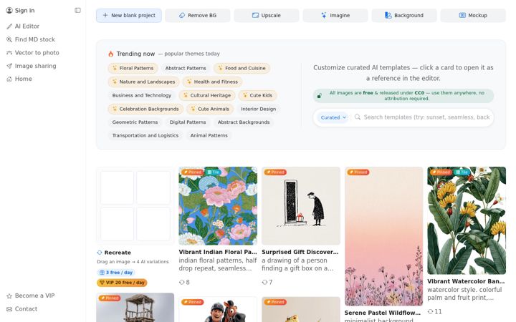Click the Tile badge on Watercolor Banana card
The image size is (516, 322).
tap(462, 172)
